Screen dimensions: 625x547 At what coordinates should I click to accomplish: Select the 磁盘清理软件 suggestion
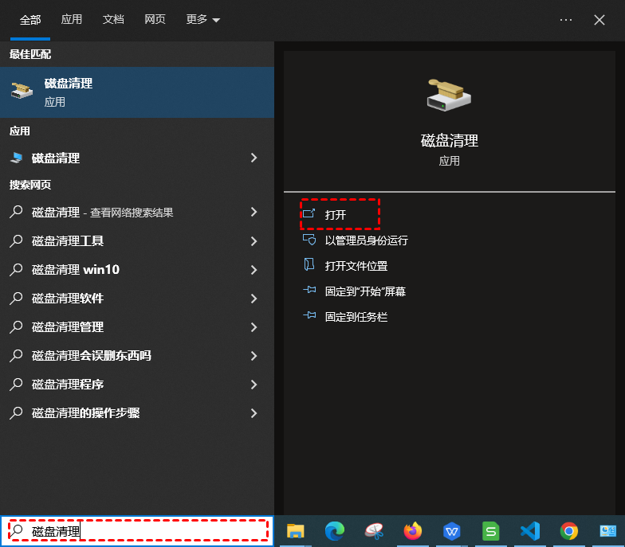[137, 298]
